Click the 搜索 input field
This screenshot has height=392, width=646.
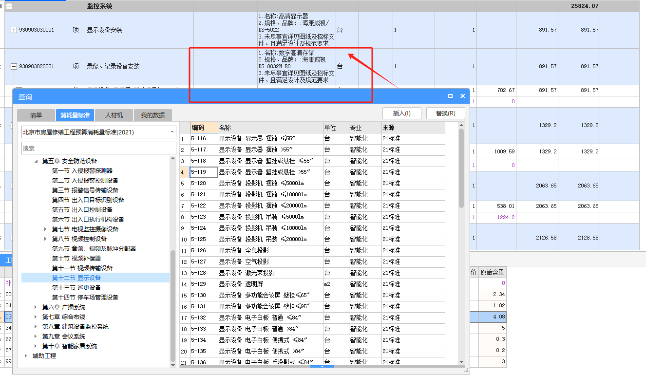coord(99,148)
